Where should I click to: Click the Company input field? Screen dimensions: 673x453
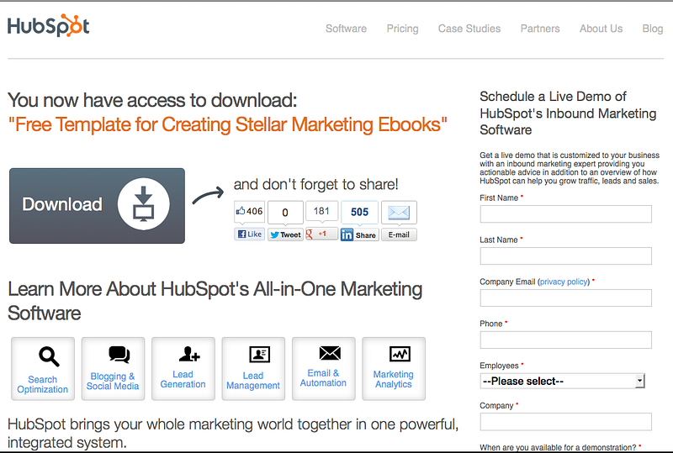[565, 422]
